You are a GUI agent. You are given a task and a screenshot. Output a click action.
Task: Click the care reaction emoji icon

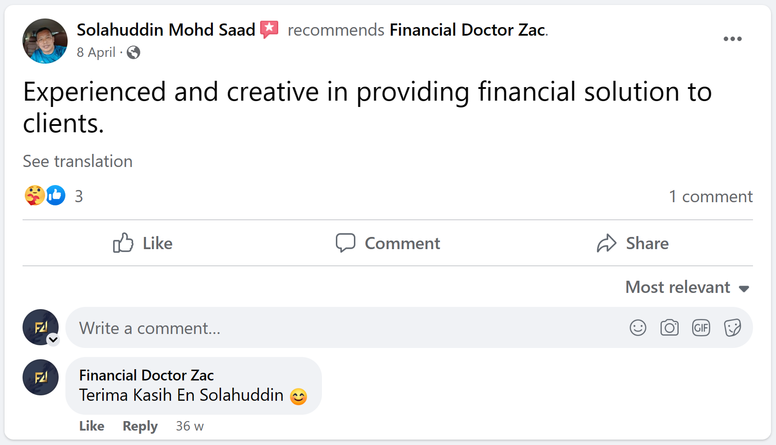click(x=34, y=195)
